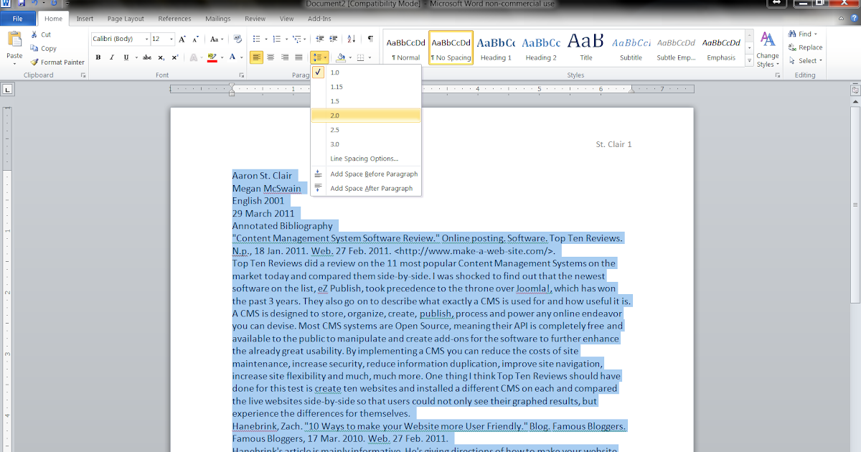The width and height of the screenshot is (861, 452).
Task: Open the Font dialog launcher
Action: [241, 75]
